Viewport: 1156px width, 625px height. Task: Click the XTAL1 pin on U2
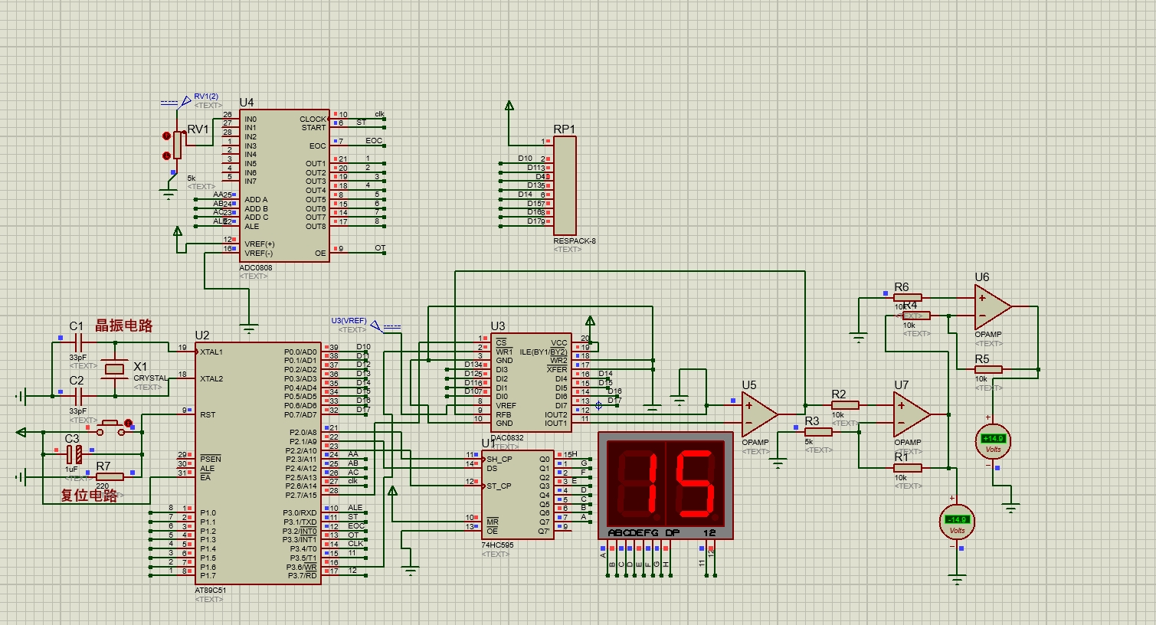211,352
